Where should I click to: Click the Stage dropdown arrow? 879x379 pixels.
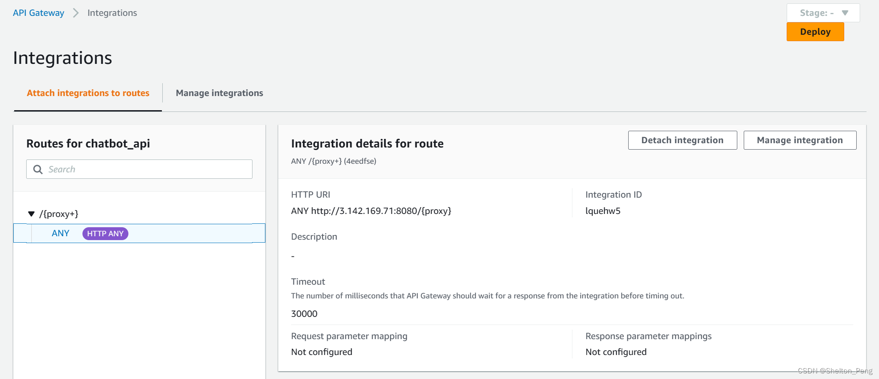845,13
